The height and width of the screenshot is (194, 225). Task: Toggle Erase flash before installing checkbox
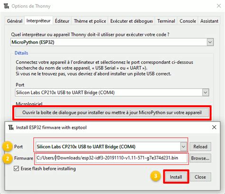[x=16, y=168]
